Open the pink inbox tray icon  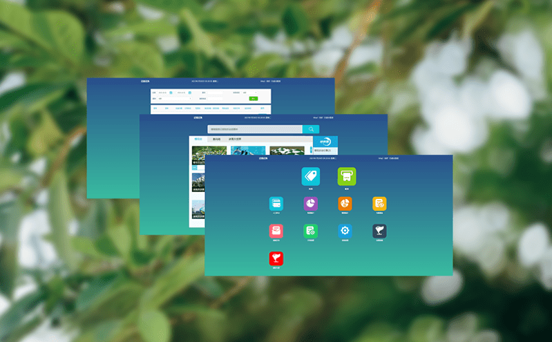click(x=276, y=231)
